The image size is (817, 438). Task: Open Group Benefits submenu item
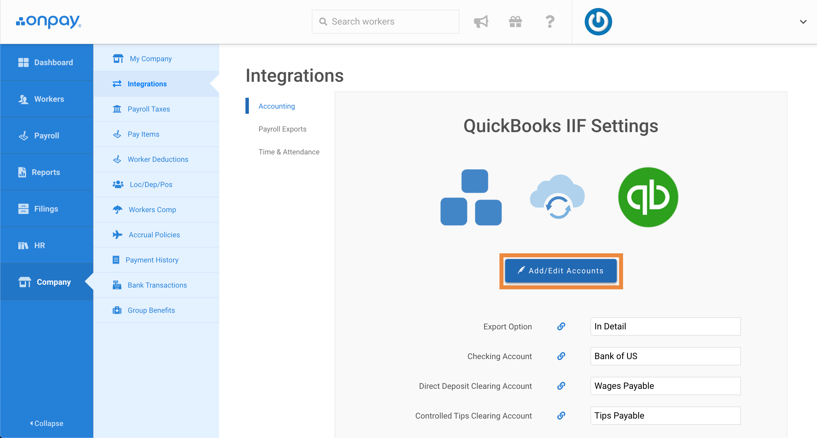pyautogui.click(x=156, y=310)
